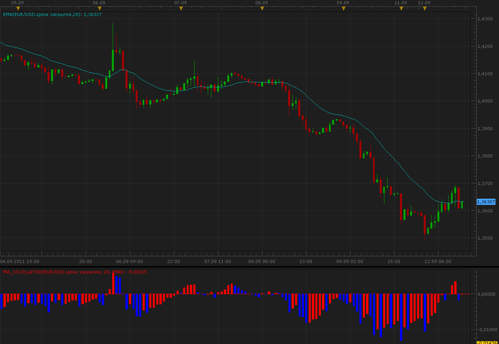The height and width of the screenshot is (344, 499).
Task: Click the 04.09.2011 19:00 time axis label
Action: tap(19, 261)
